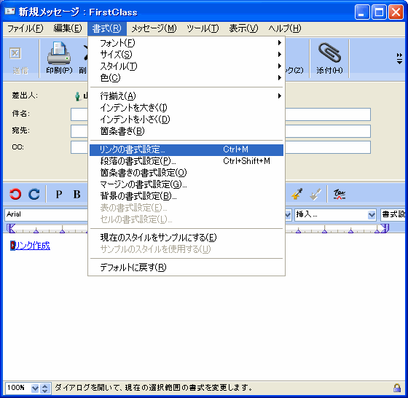This screenshot has height=398, width=408.
Task: Toggle plain text with the P button
Action: coord(59,194)
